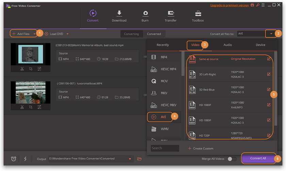Edit the HD 1080P Xvid,MP3 preset

pyautogui.click(x=269, y=105)
